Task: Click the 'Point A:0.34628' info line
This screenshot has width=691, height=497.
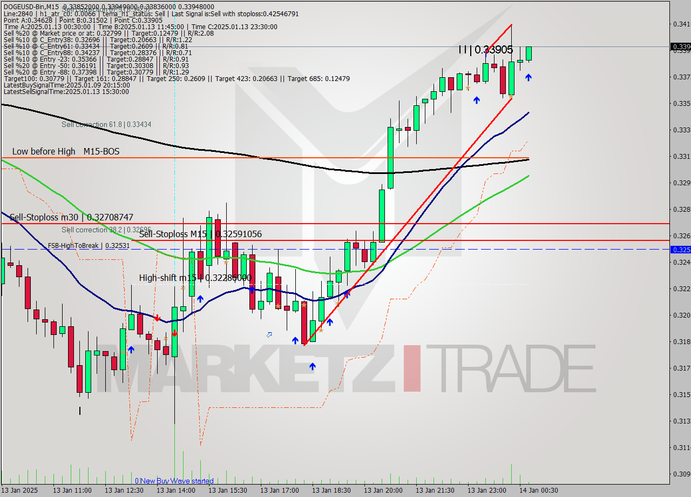Action: [83, 20]
